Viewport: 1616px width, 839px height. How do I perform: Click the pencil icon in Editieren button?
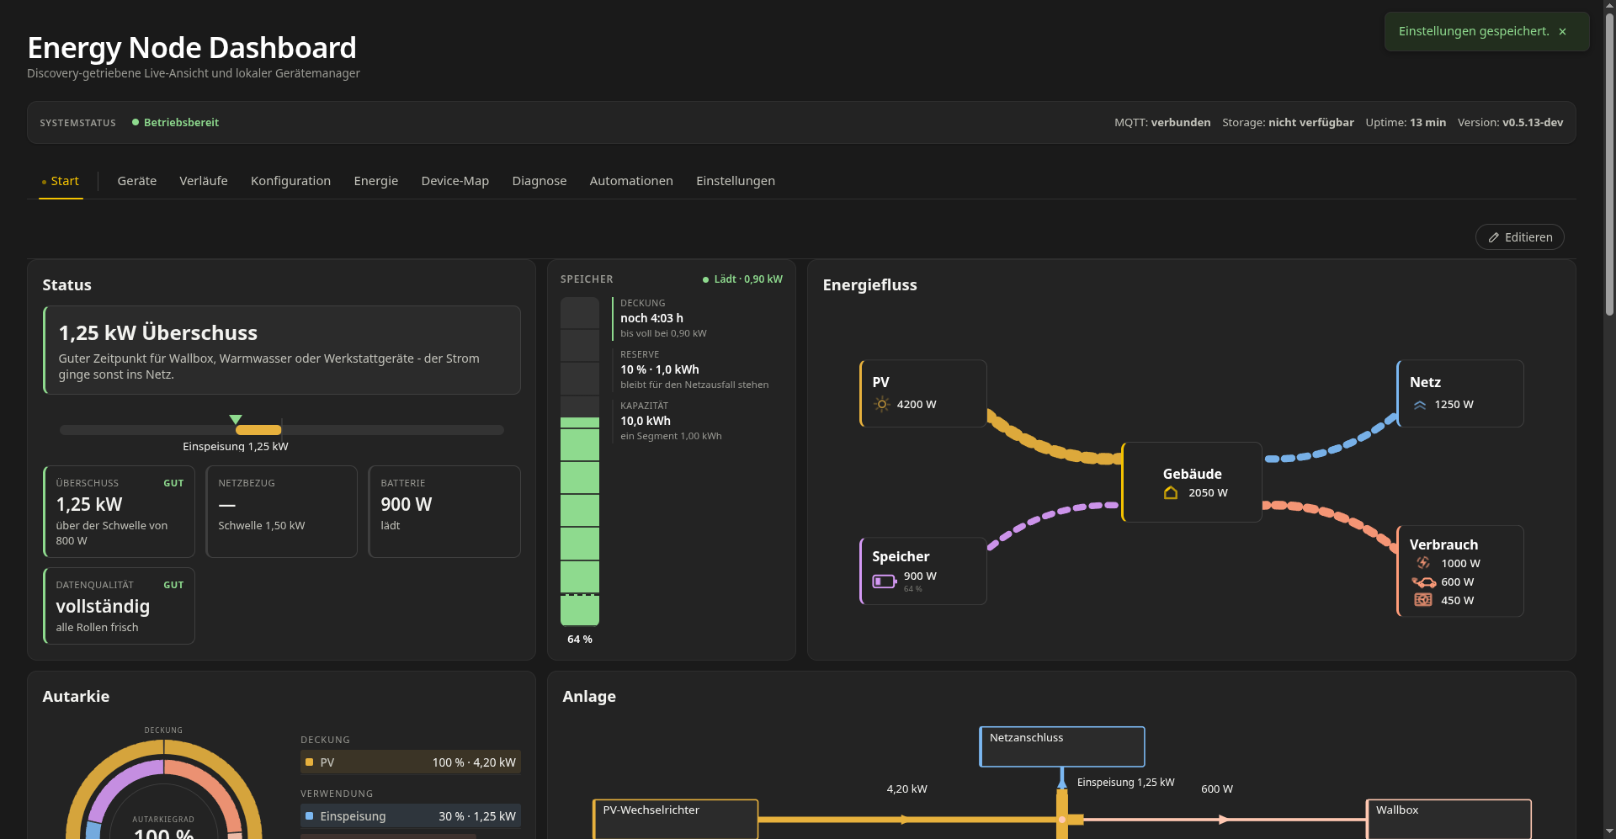click(1494, 237)
